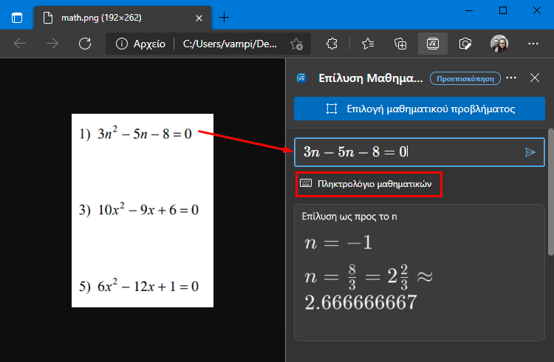Screen dimensions: 554x362
Task: Select the math.png browser tab
Action: 122,18
